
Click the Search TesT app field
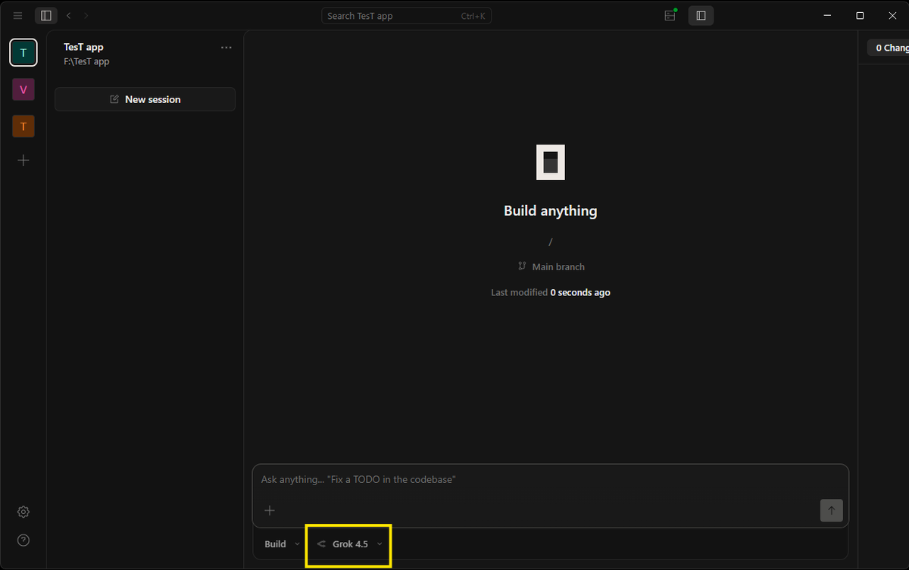pyautogui.click(x=407, y=15)
